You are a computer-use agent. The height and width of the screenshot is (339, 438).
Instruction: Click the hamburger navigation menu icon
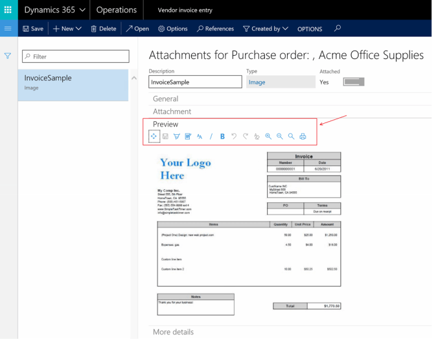coord(8,29)
